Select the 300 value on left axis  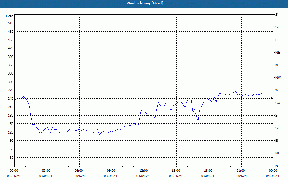[x=11, y=82]
